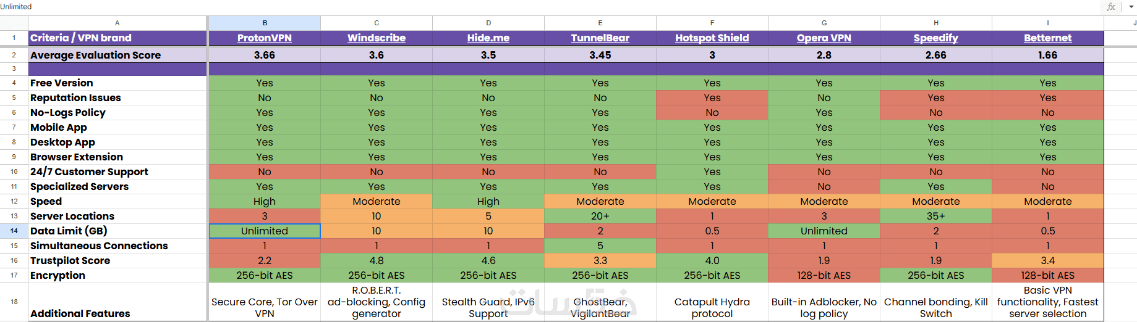Click TunnelBear's 20+ server locations cell
The width and height of the screenshot is (1137, 322).
click(x=600, y=216)
